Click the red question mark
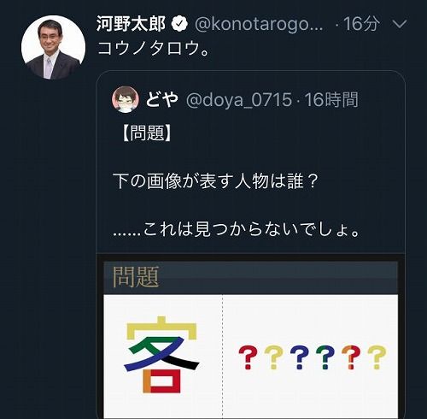This screenshot has width=427, height=419. pos(248,357)
